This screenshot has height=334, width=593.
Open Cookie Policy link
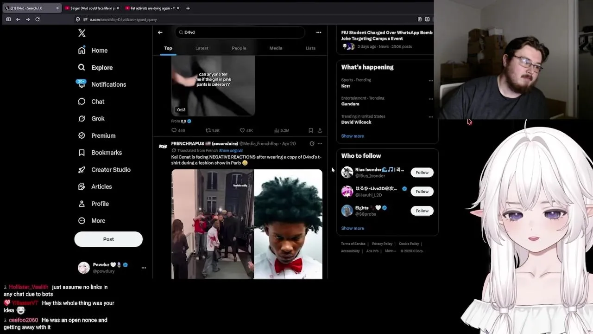point(409,244)
